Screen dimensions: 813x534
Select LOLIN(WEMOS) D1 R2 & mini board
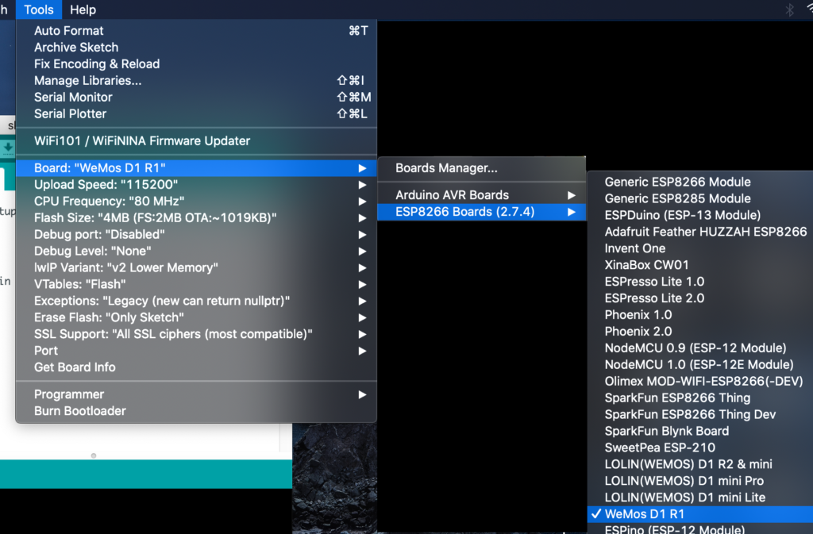(700, 463)
